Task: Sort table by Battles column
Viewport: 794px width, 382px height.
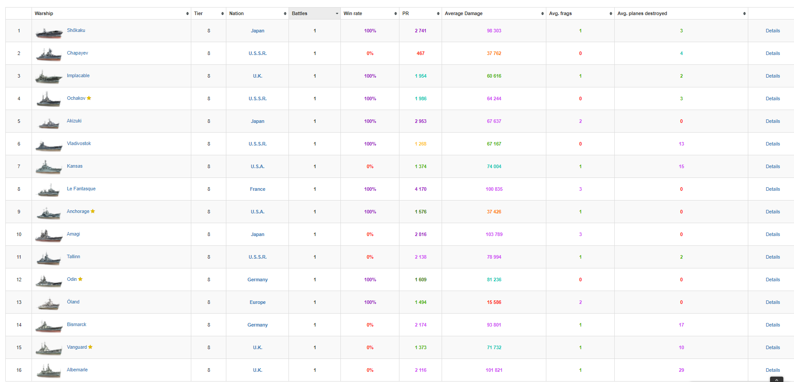Action: pyautogui.click(x=314, y=13)
